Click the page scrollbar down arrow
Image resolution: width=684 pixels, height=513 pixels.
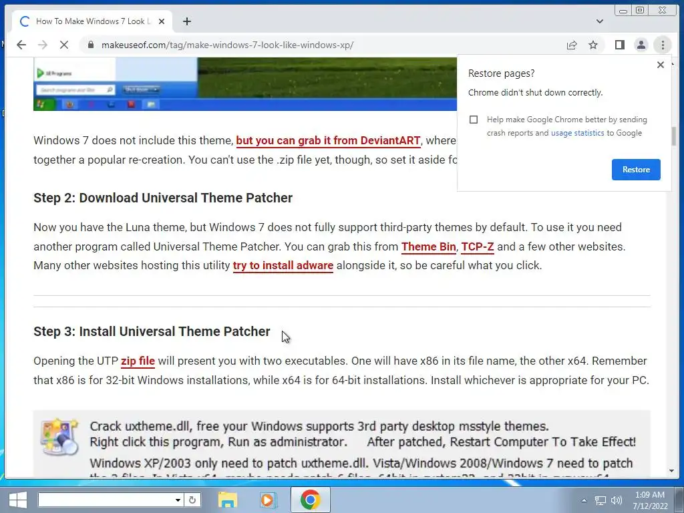[x=671, y=471]
